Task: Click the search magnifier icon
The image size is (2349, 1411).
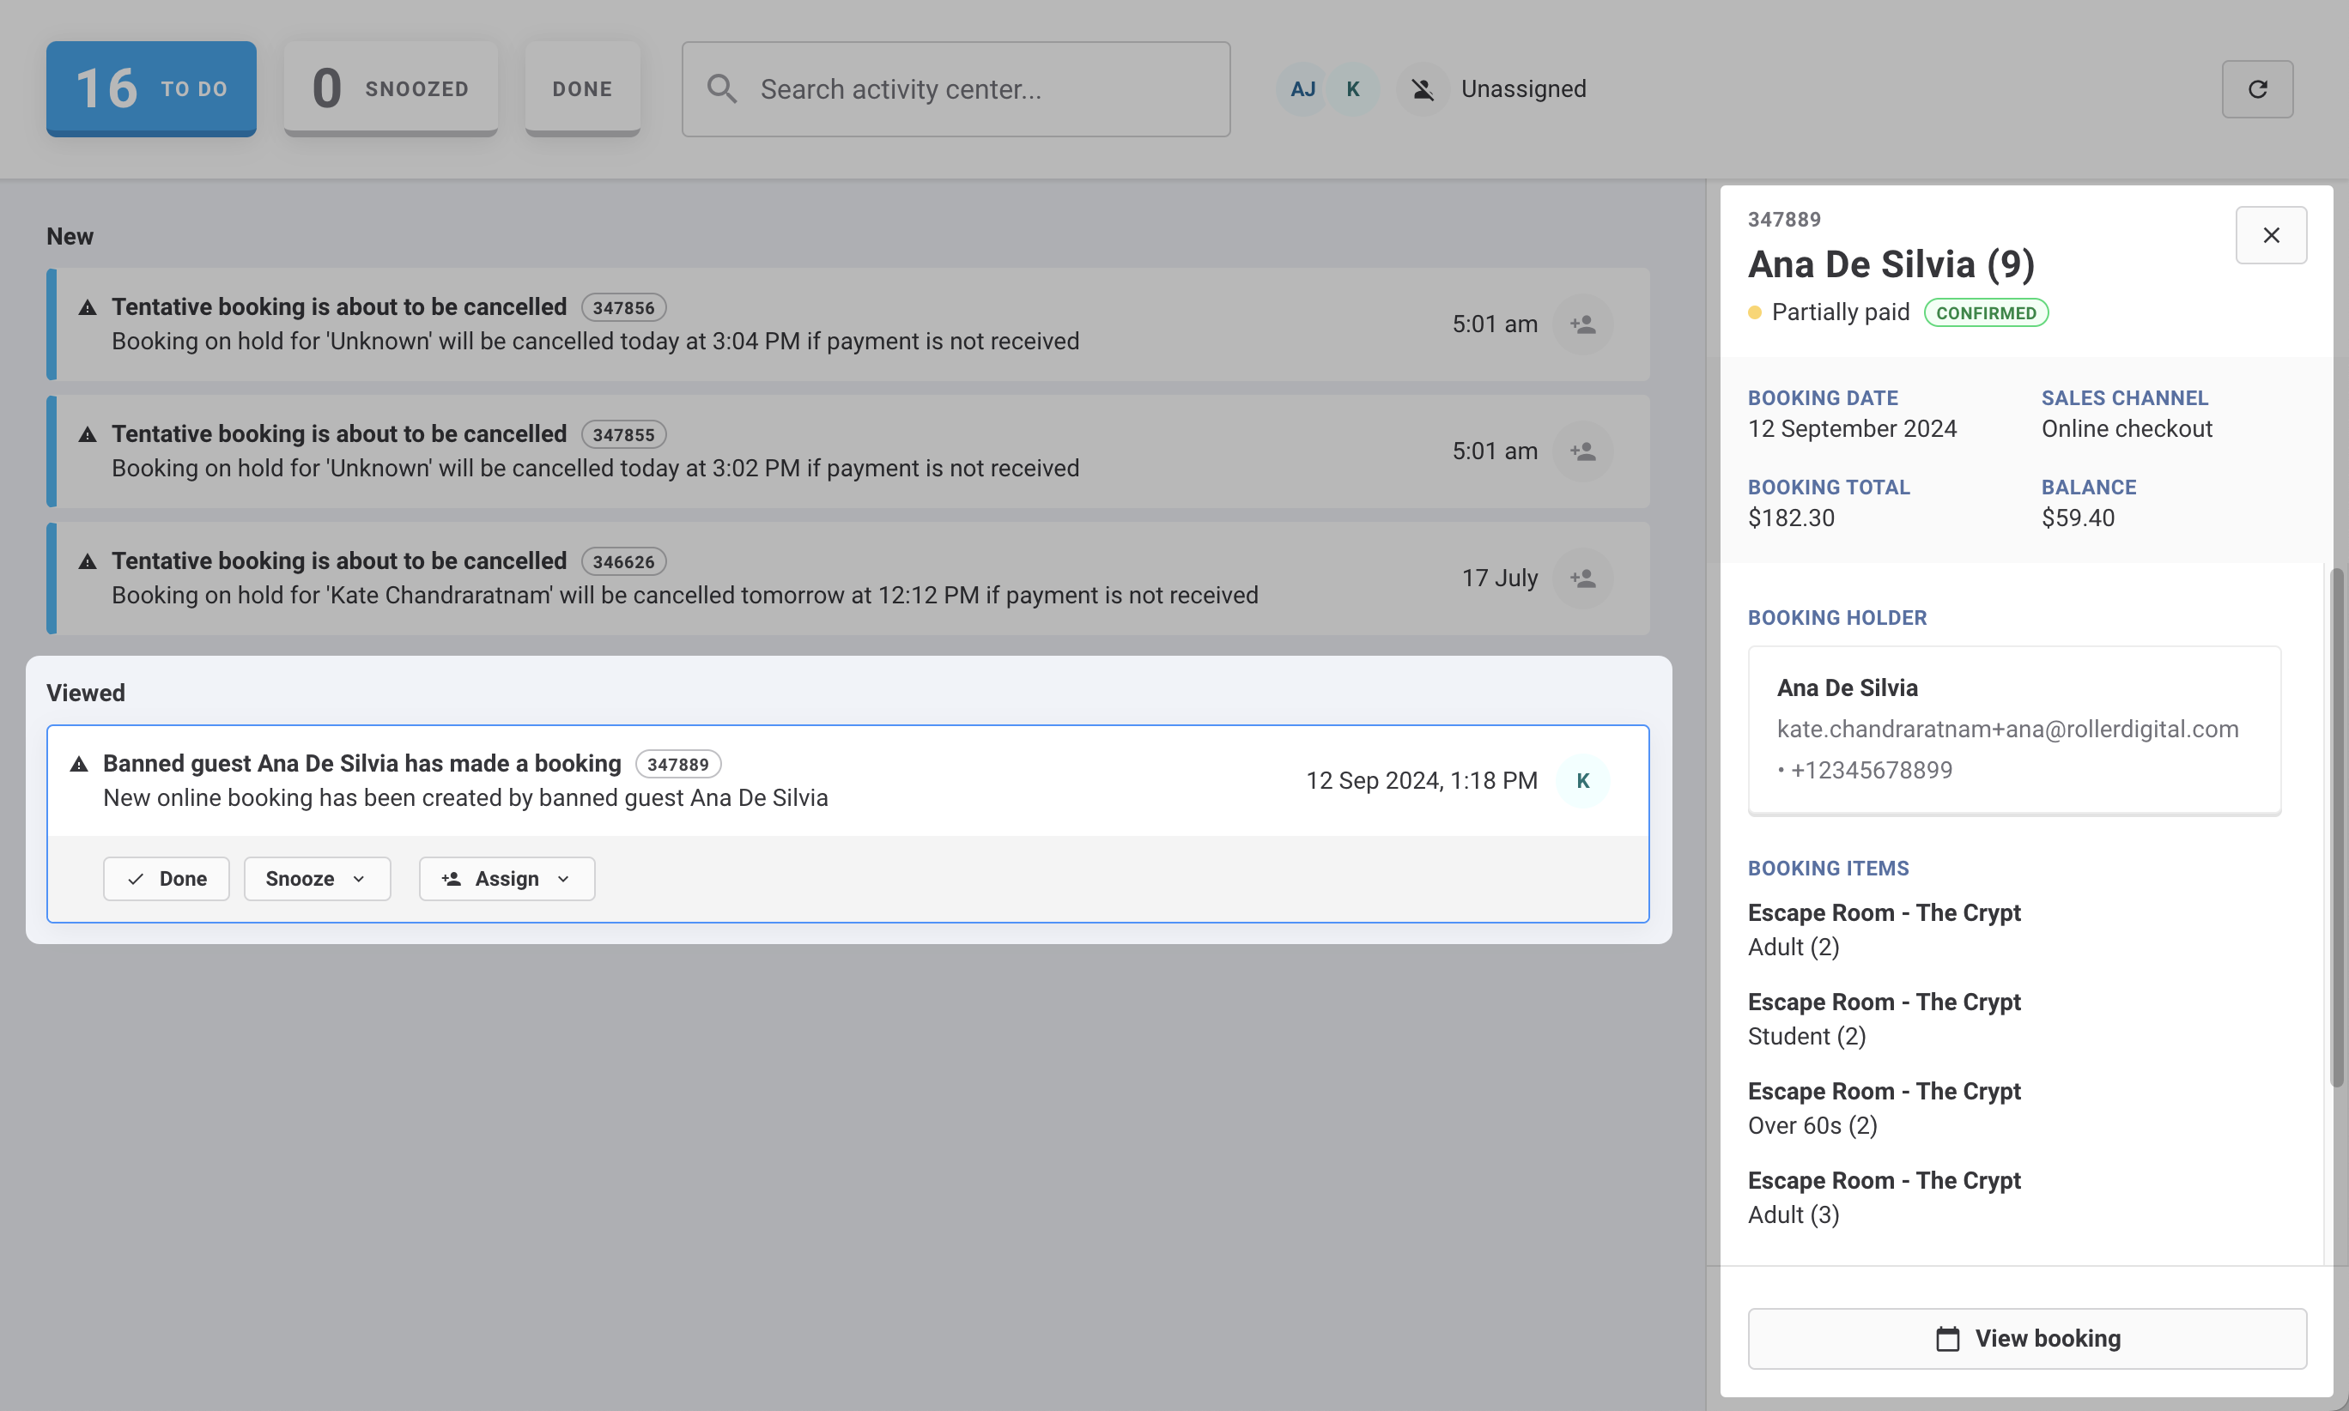Action: (722, 89)
